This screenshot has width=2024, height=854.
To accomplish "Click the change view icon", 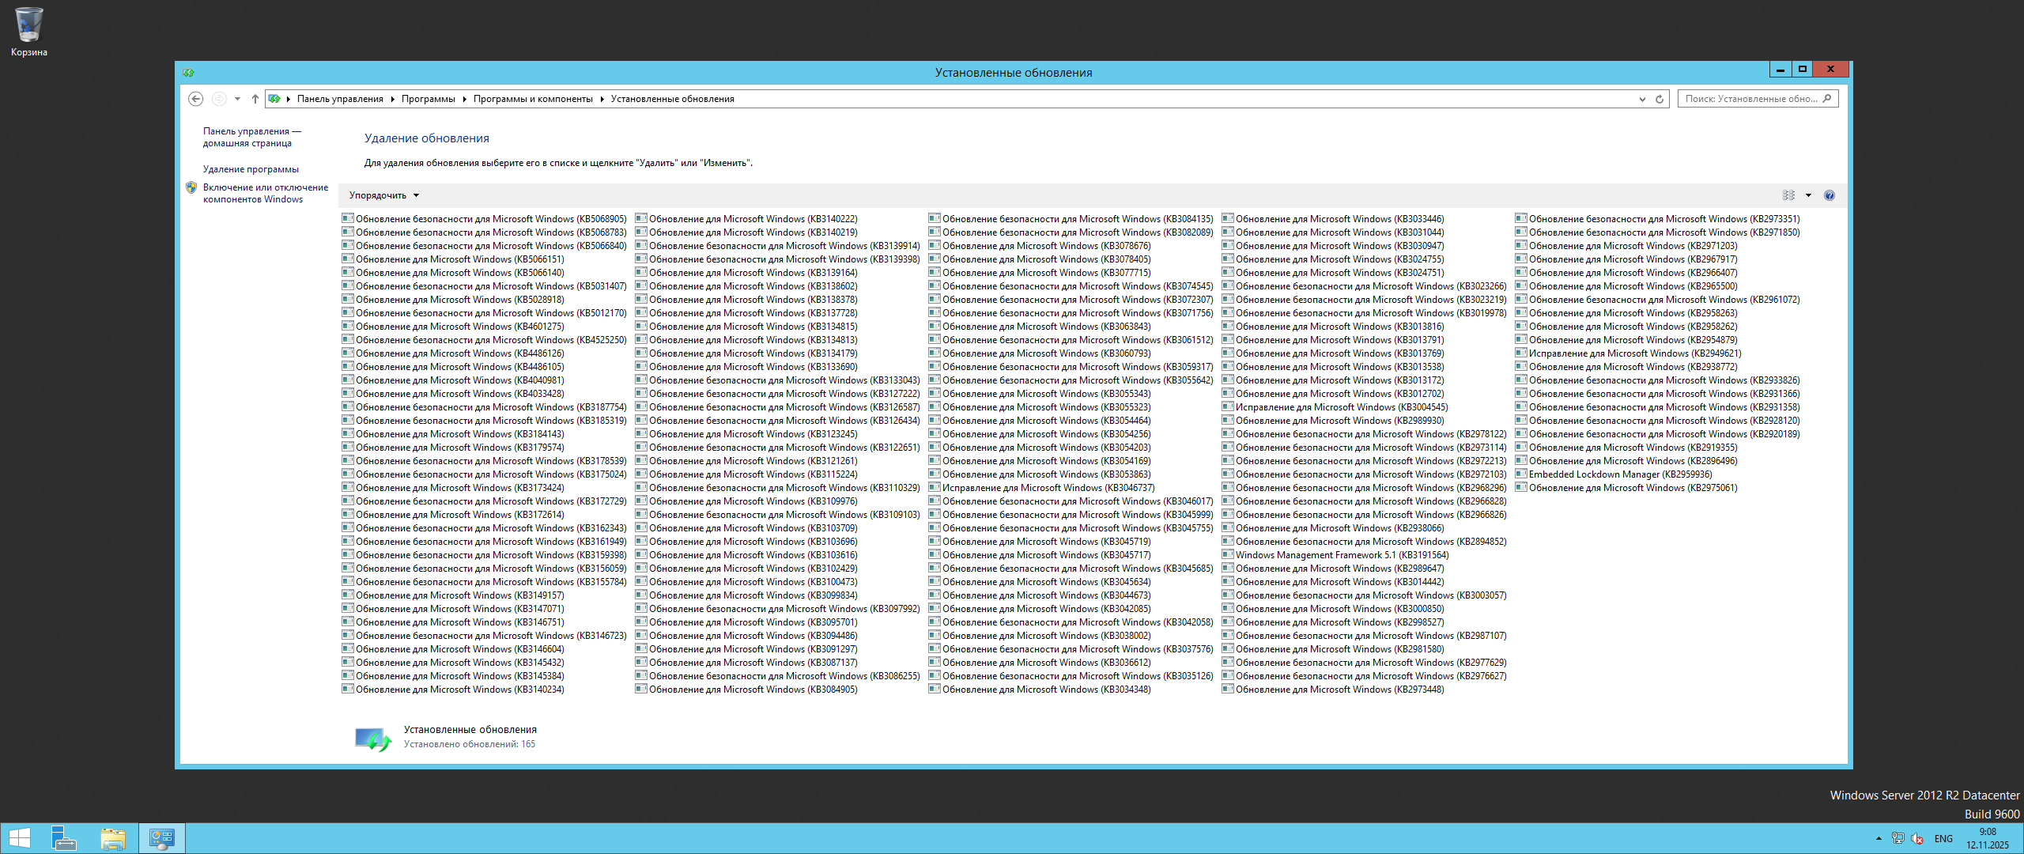I will pyautogui.click(x=1788, y=195).
